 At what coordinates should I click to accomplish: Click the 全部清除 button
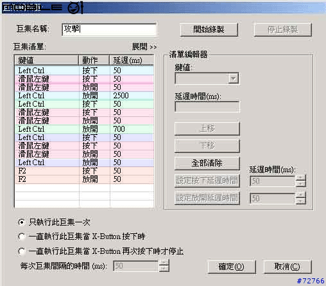pos(207,163)
